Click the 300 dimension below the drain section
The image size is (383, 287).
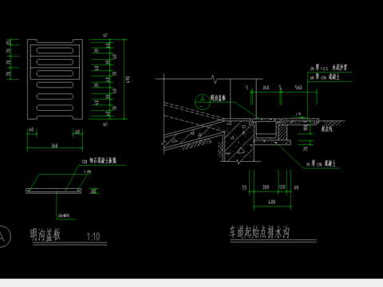[x=266, y=187]
